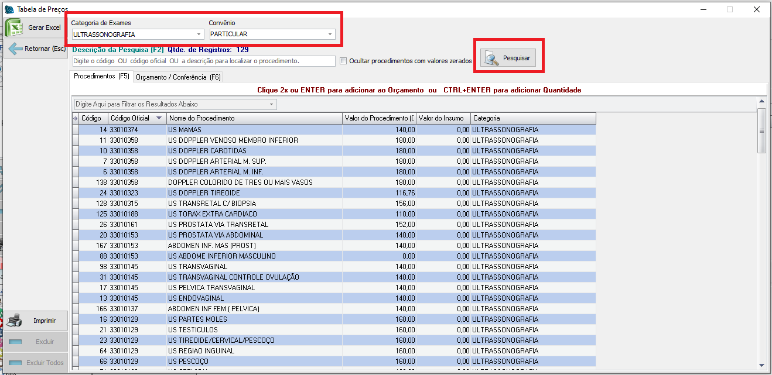Click the icon on the Excluir button

coord(15,342)
